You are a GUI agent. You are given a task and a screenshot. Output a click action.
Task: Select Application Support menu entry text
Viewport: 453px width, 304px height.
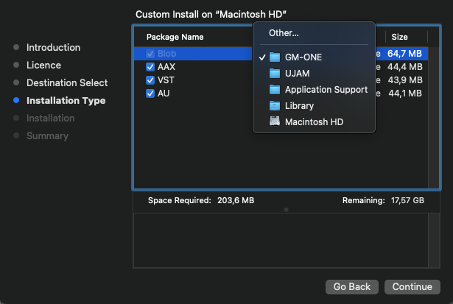click(326, 90)
